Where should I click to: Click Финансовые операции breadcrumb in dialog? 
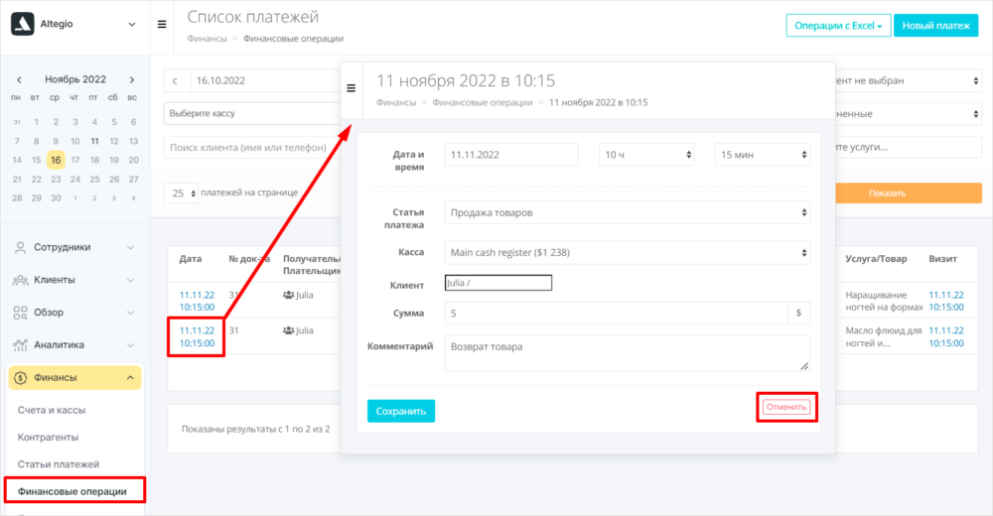(x=483, y=102)
